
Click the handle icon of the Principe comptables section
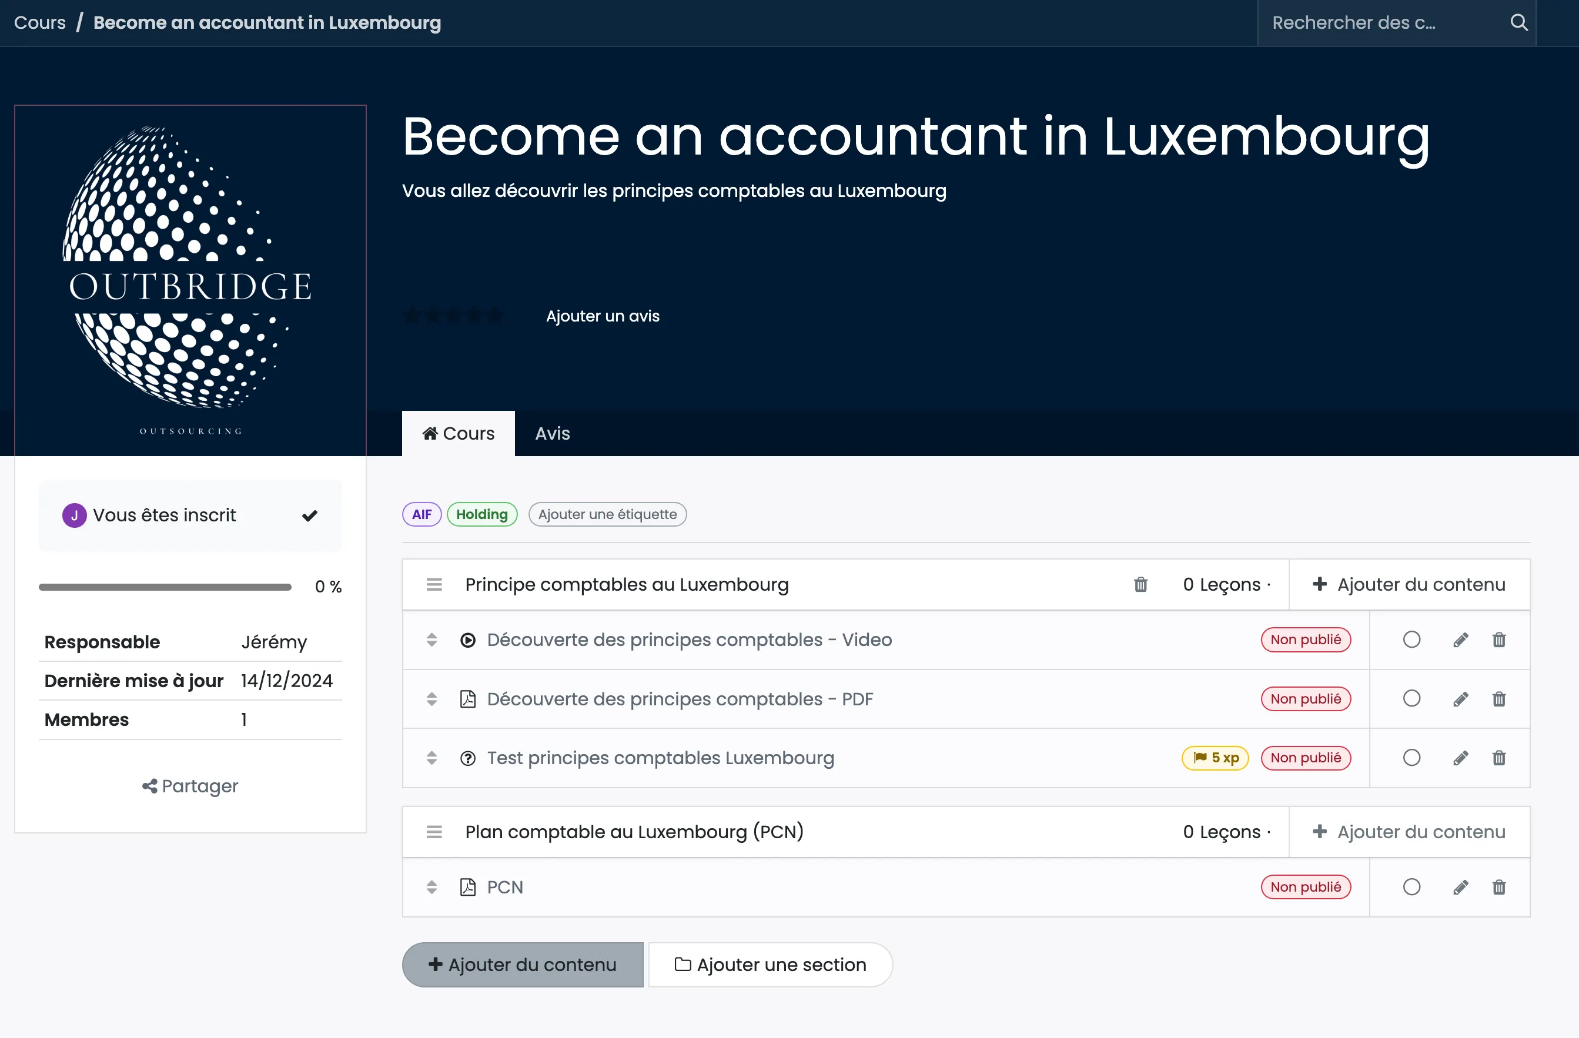coord(434,584)
